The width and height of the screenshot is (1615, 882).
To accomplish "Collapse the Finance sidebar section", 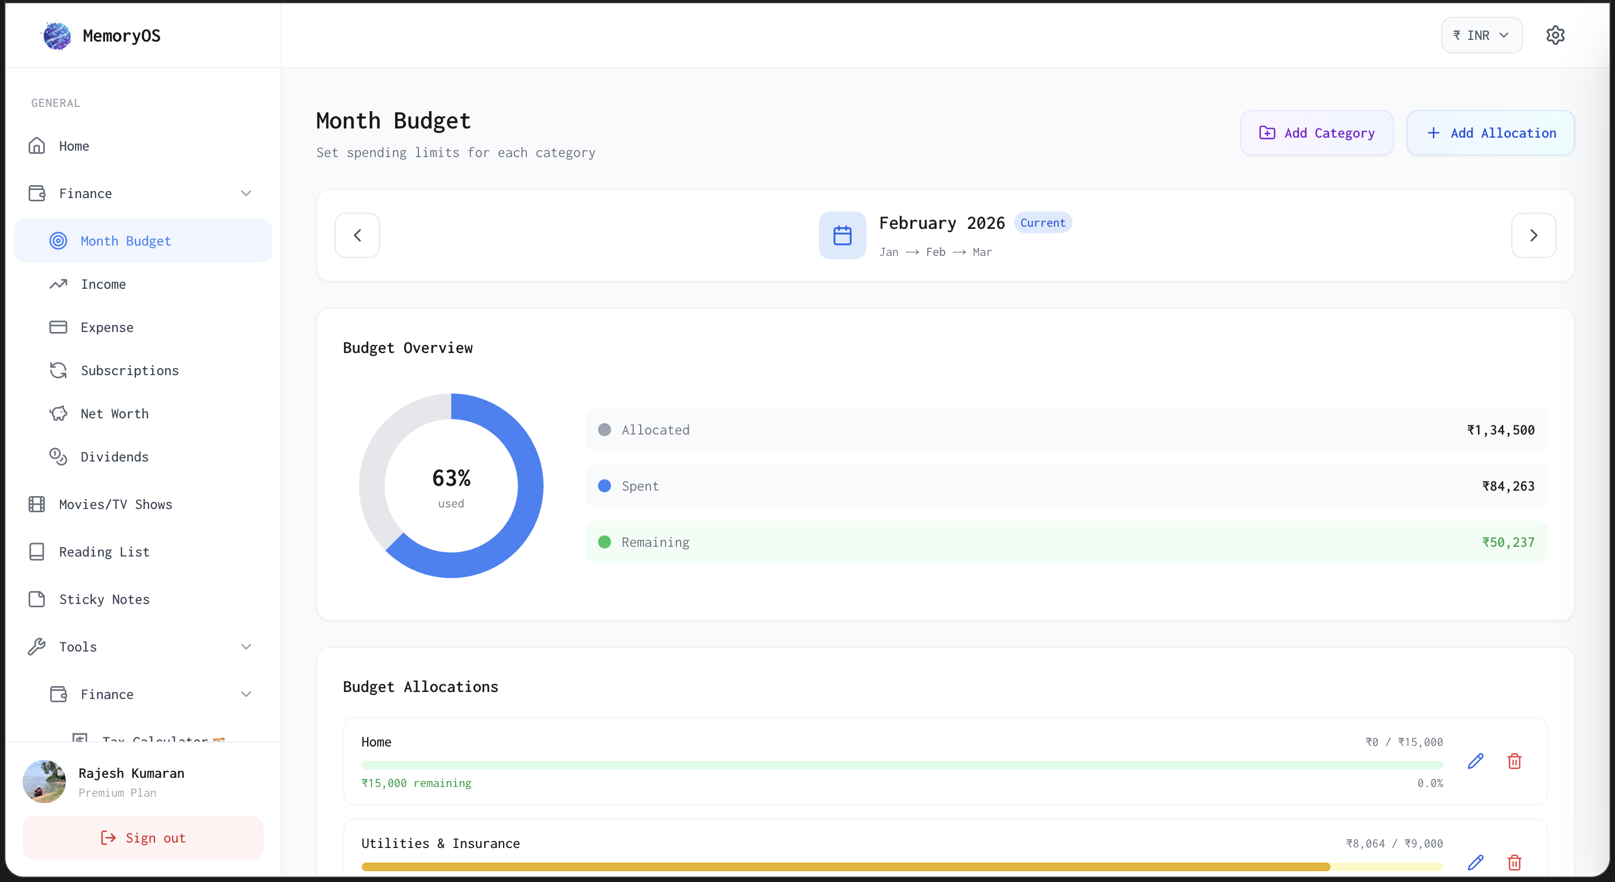I will tap(246, 194).
